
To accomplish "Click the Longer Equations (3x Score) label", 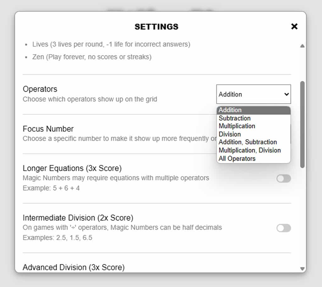I will [x=72, y=168].
